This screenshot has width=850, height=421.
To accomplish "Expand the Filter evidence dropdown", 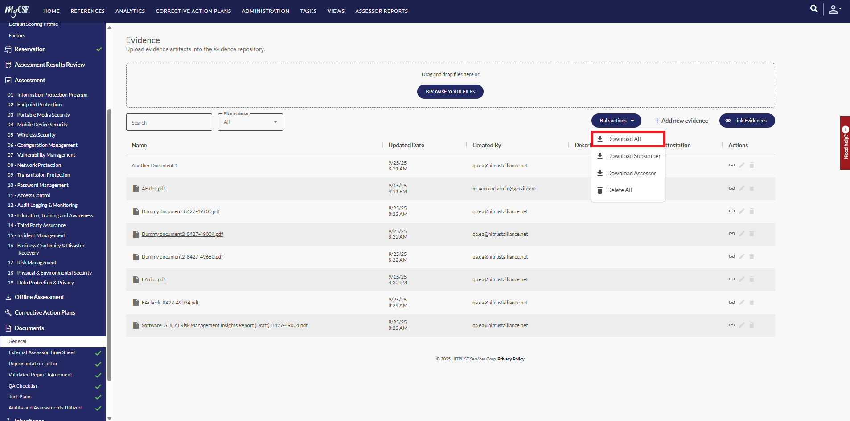I will coord(250,122).
